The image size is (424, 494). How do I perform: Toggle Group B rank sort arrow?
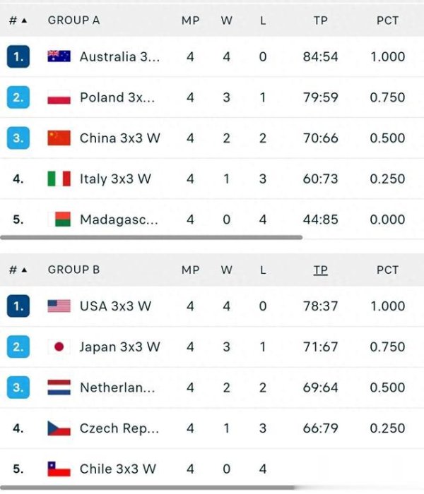[x=24, y=270]
